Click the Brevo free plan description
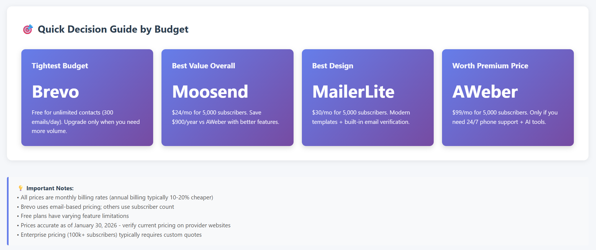Screen dimensions: 596x250 tap(86, 122)
